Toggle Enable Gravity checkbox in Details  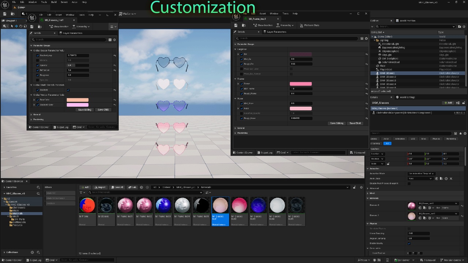(x=409, y=243)
